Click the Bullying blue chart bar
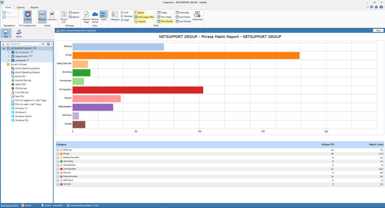Screen dimensions: 385x208 coord(118,47)
